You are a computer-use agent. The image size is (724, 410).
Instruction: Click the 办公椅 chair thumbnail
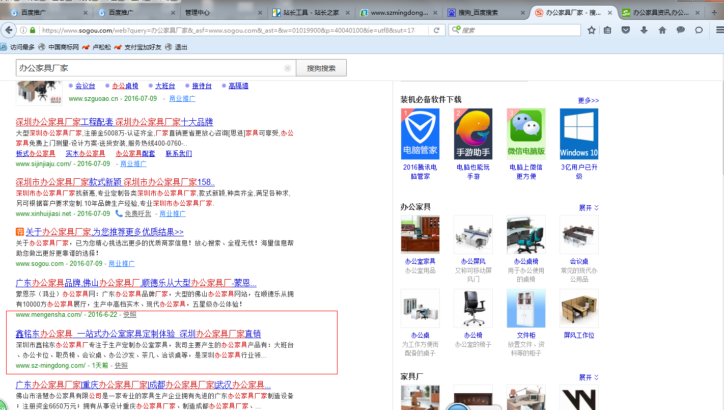point(473,308)
